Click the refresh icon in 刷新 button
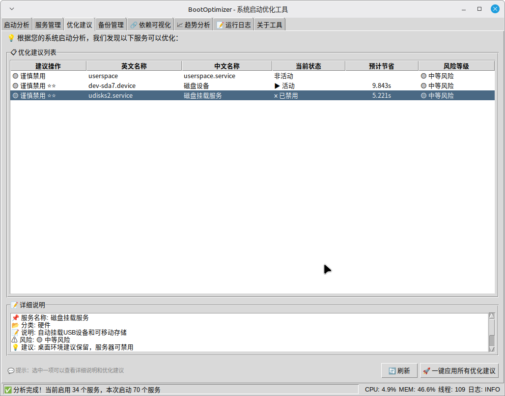Viewport: 505px width, 396px height. coord(392,371)
